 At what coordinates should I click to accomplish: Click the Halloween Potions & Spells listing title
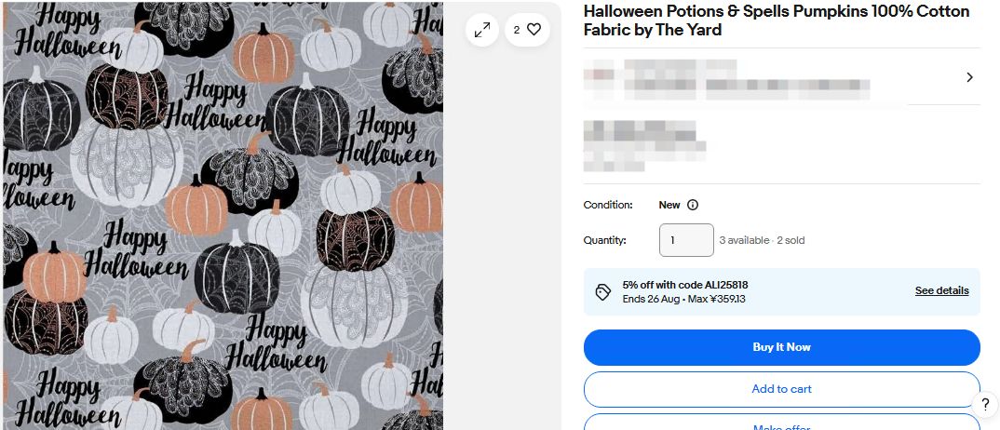776,20
